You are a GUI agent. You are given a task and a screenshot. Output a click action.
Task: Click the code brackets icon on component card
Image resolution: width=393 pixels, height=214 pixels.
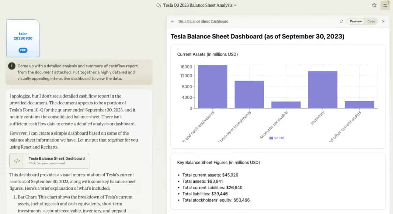[x=17, y=161]
